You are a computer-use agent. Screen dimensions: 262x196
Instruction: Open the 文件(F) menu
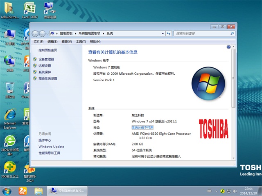[x=38, y=42]
